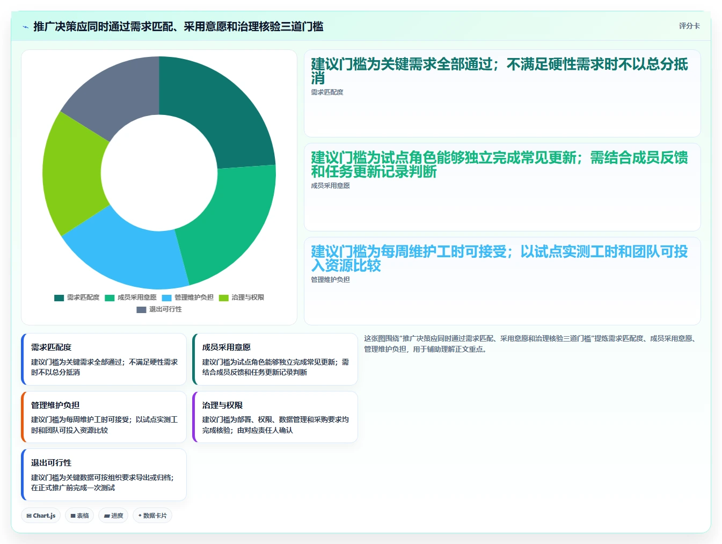Image resolution: width=722 pixels, height=544 pixels.
Task: Select the 表格 tag chip
Action: pyautogui.click(x=79, y=516)
